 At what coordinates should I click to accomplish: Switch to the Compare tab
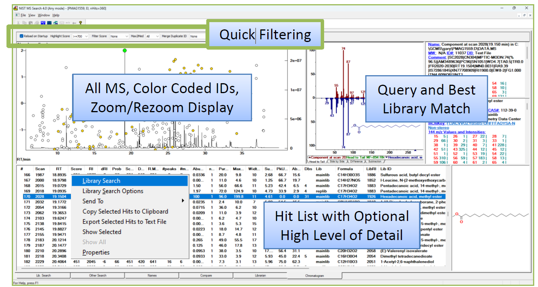pos(206,275)
